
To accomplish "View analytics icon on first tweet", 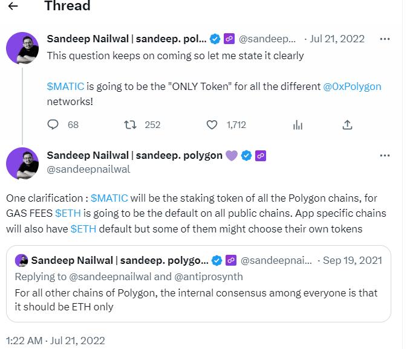I will point(298,125).
